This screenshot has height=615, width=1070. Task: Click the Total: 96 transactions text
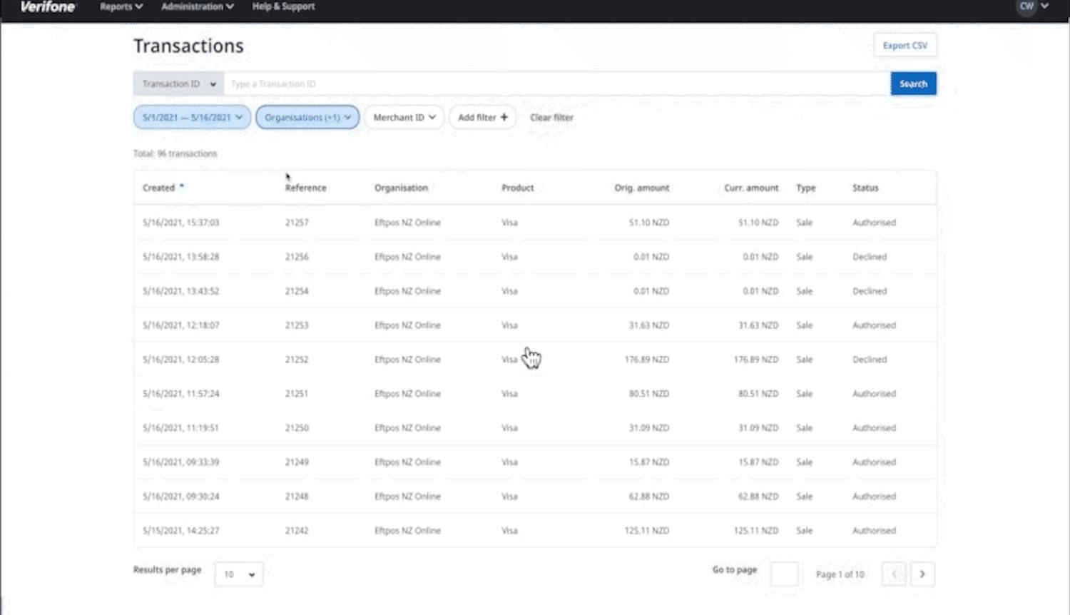175,153
